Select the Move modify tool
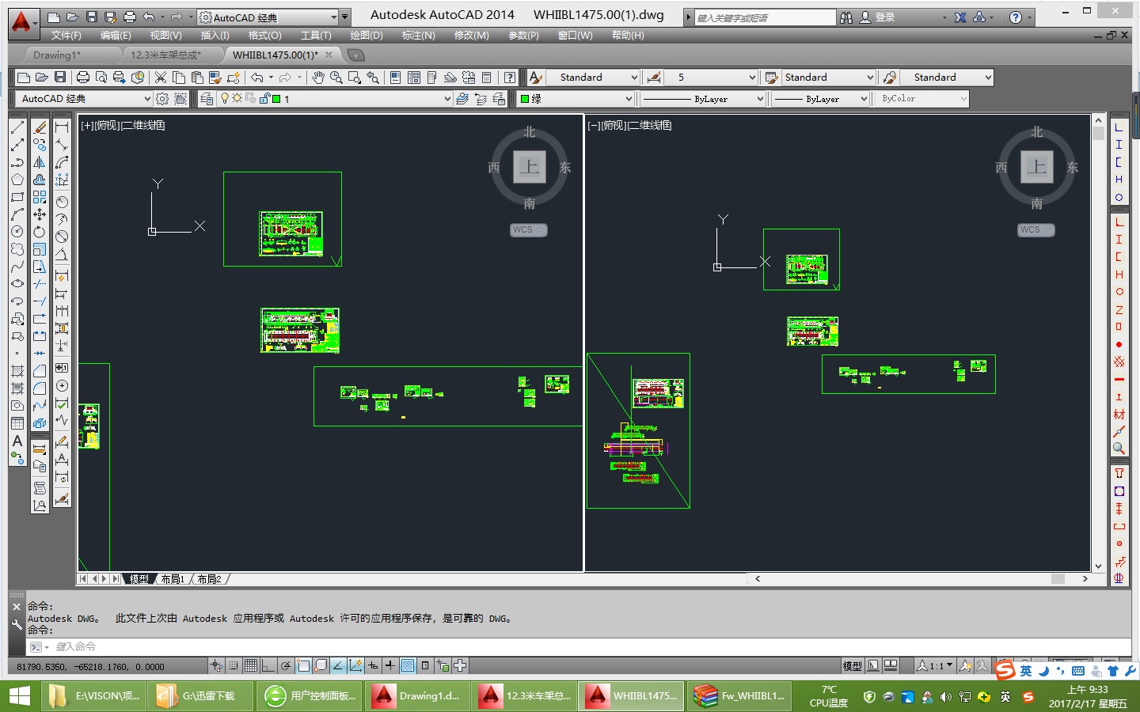Image resolution: width=1140 pixels, height=712 pixels. [x=40, y=214]
